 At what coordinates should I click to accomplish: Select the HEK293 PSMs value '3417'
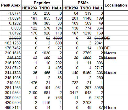point(71,93)
